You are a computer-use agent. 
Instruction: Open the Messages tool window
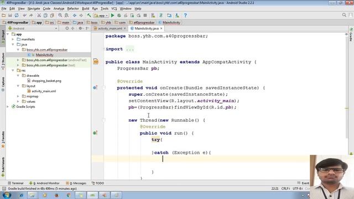76,183
